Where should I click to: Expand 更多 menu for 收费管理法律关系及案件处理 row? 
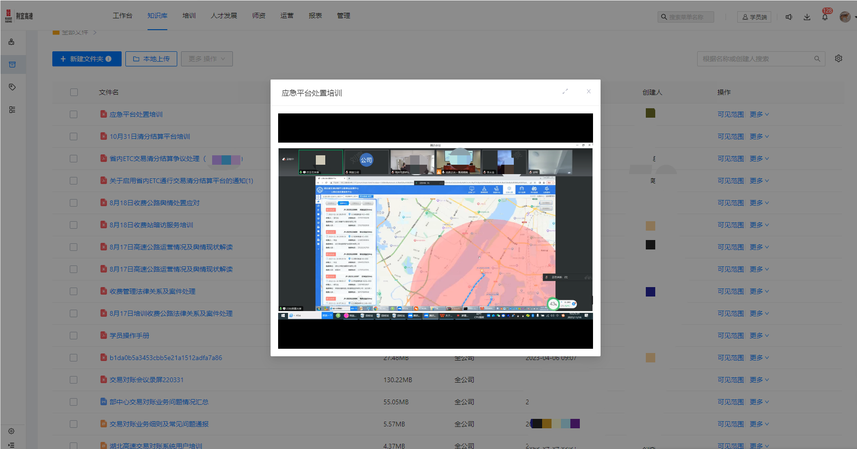click(759, 291)
